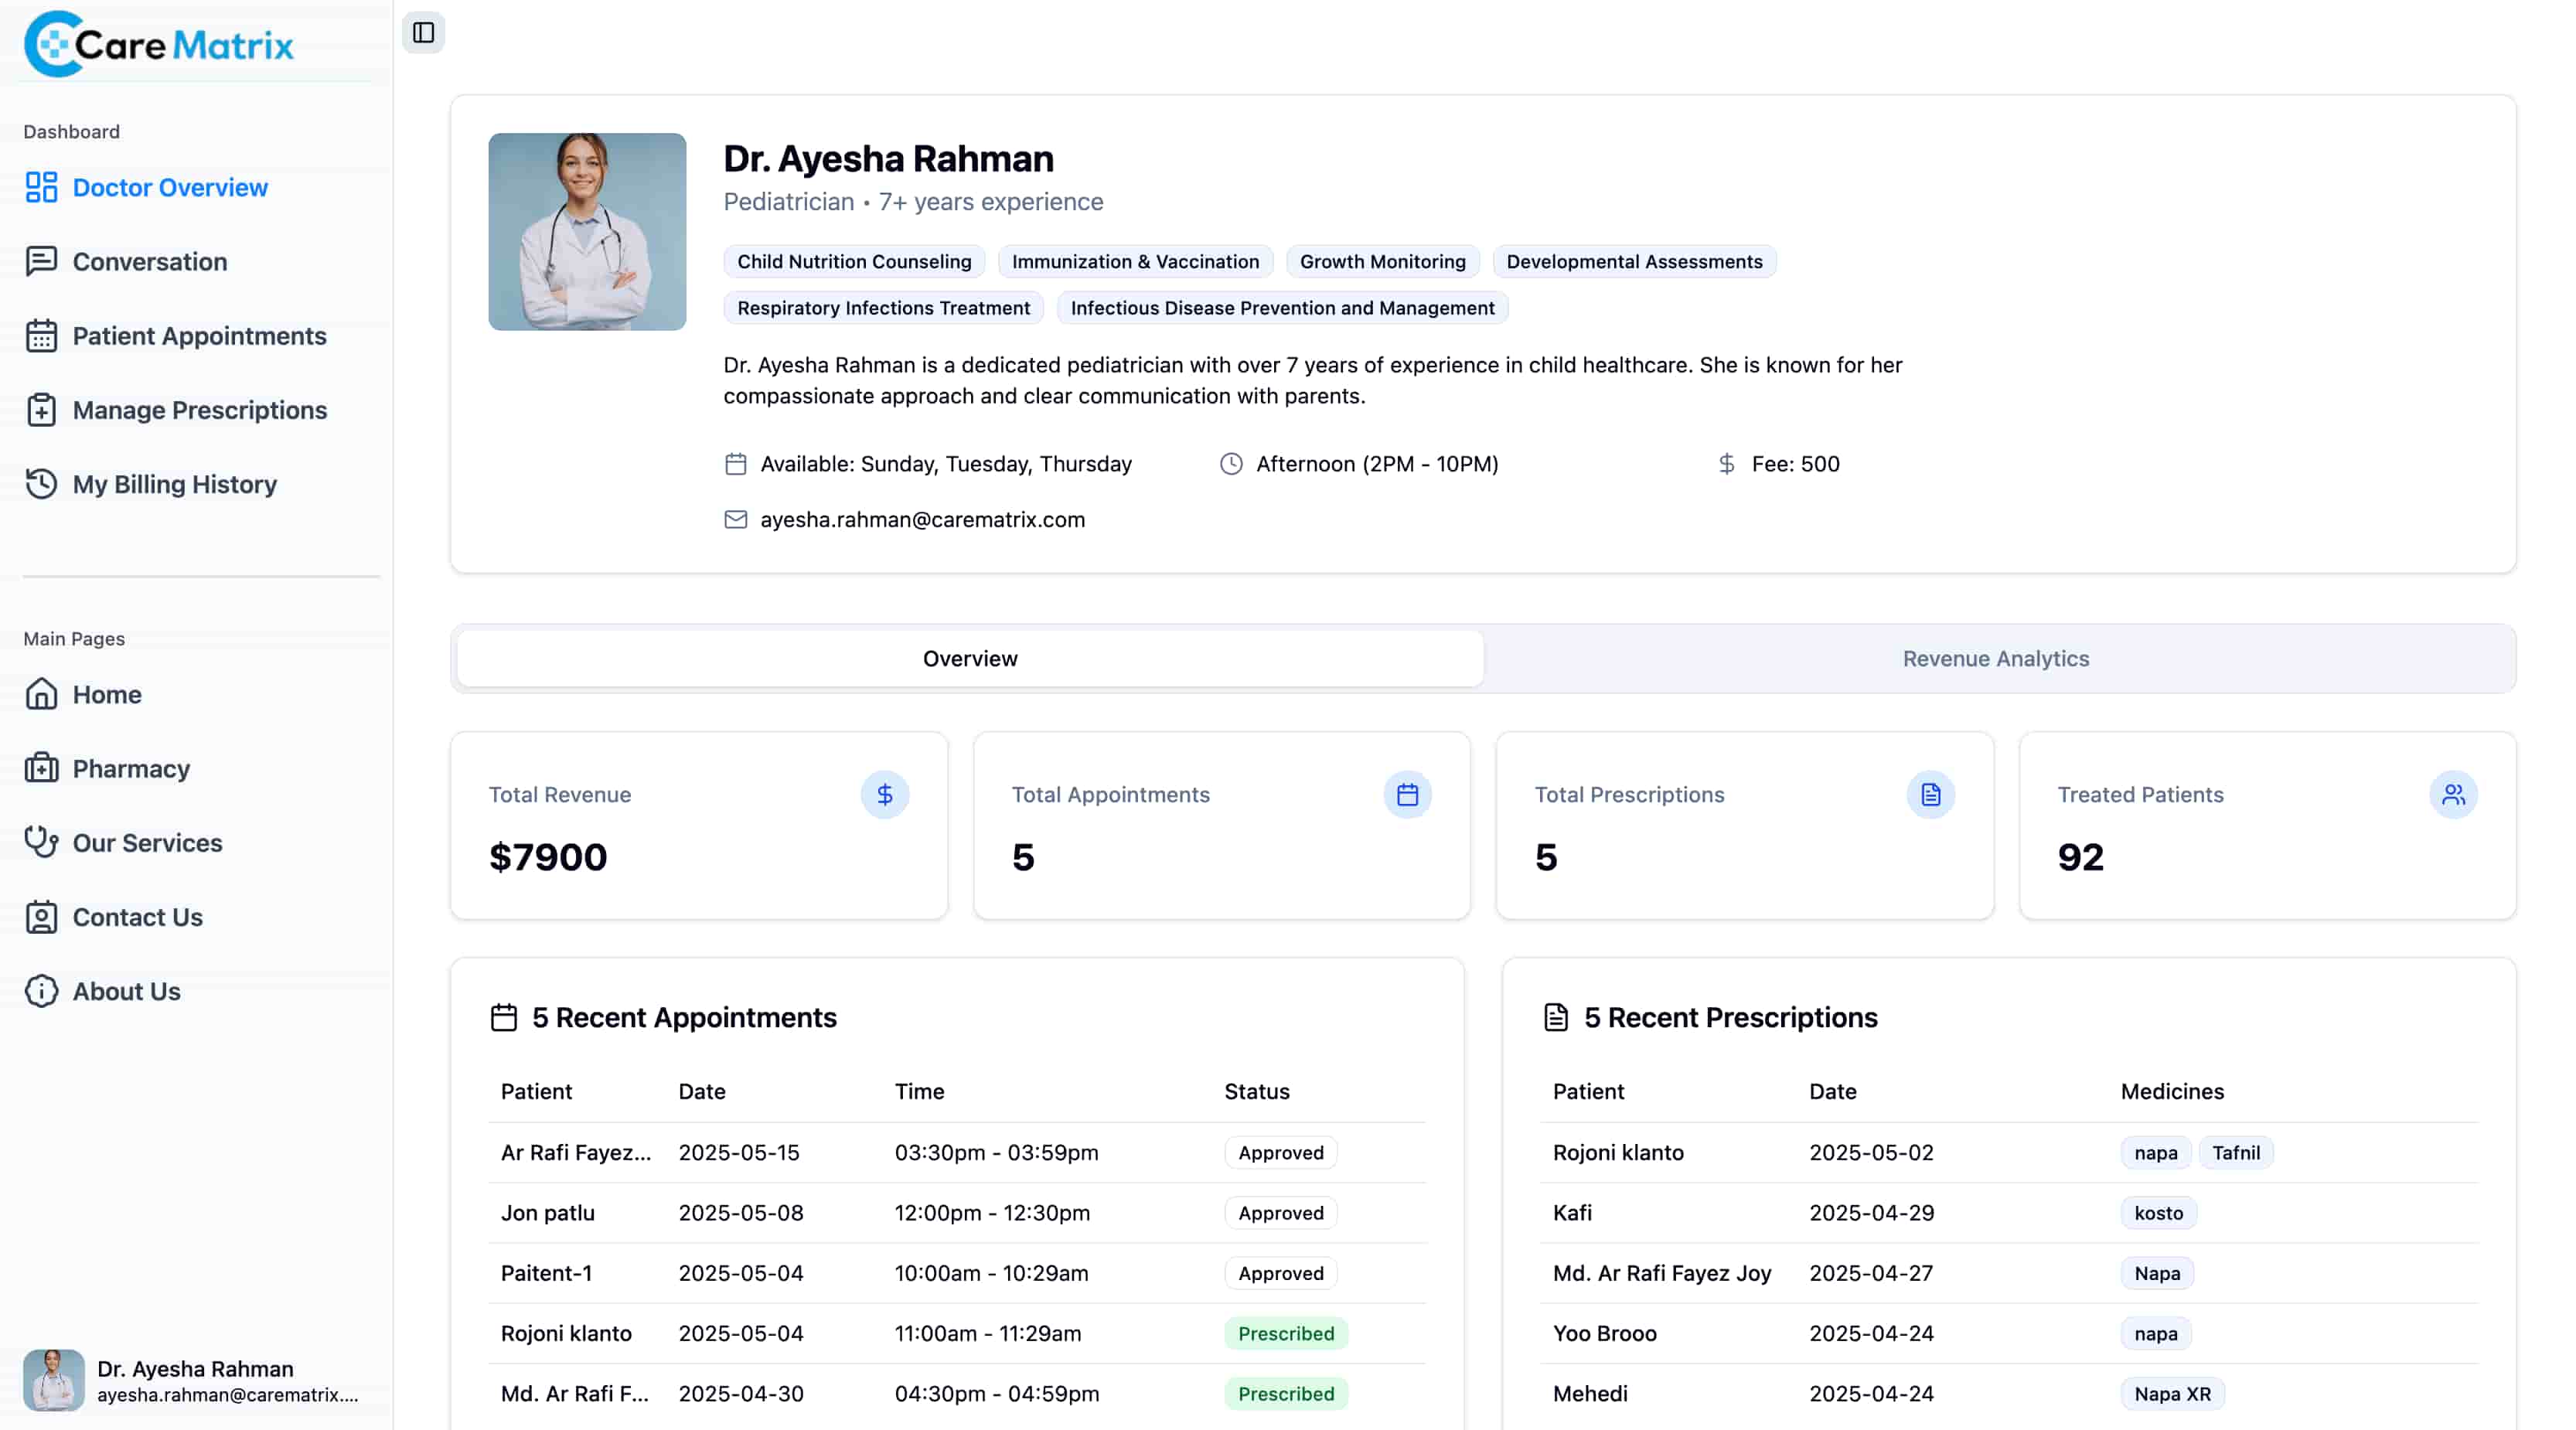Image resolution: width=2576 pixels, height=1430 pixels.
Task: Click the dollar icon beside Fee
Action: (1727, 464)
